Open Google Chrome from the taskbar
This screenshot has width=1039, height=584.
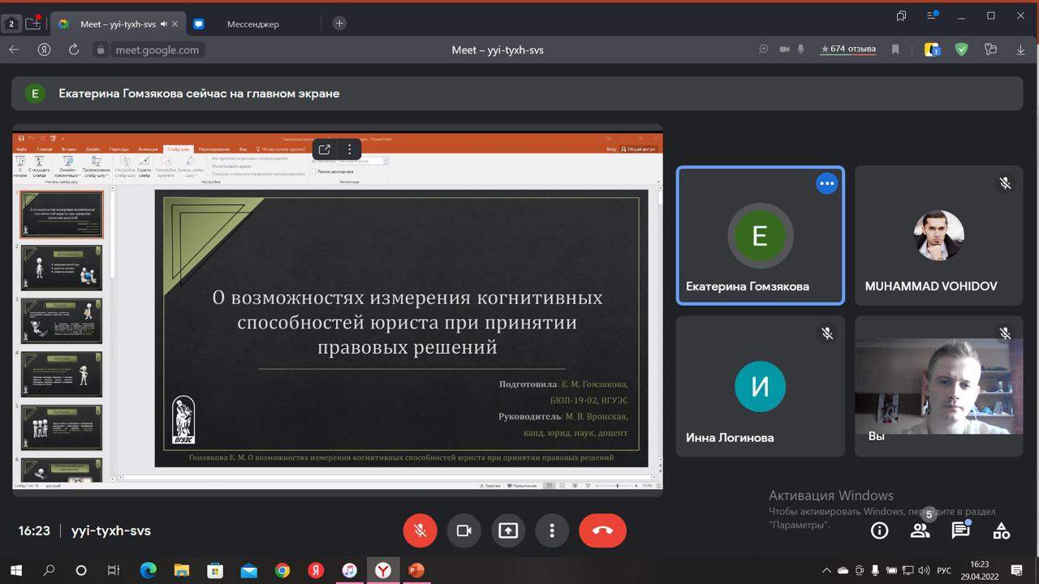282,570
